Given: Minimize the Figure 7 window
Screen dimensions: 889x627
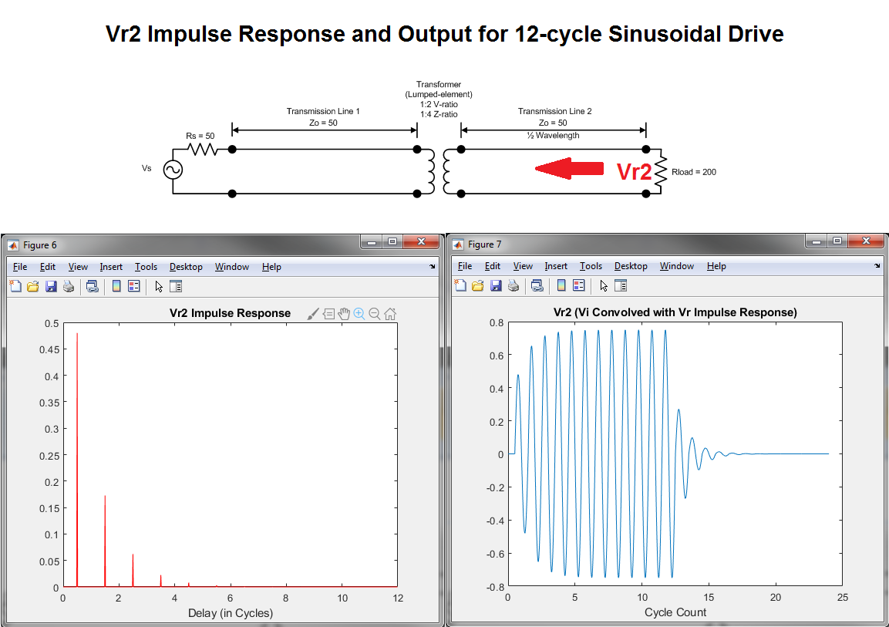Looking at the screenshot, I should (x=817, y=242).
